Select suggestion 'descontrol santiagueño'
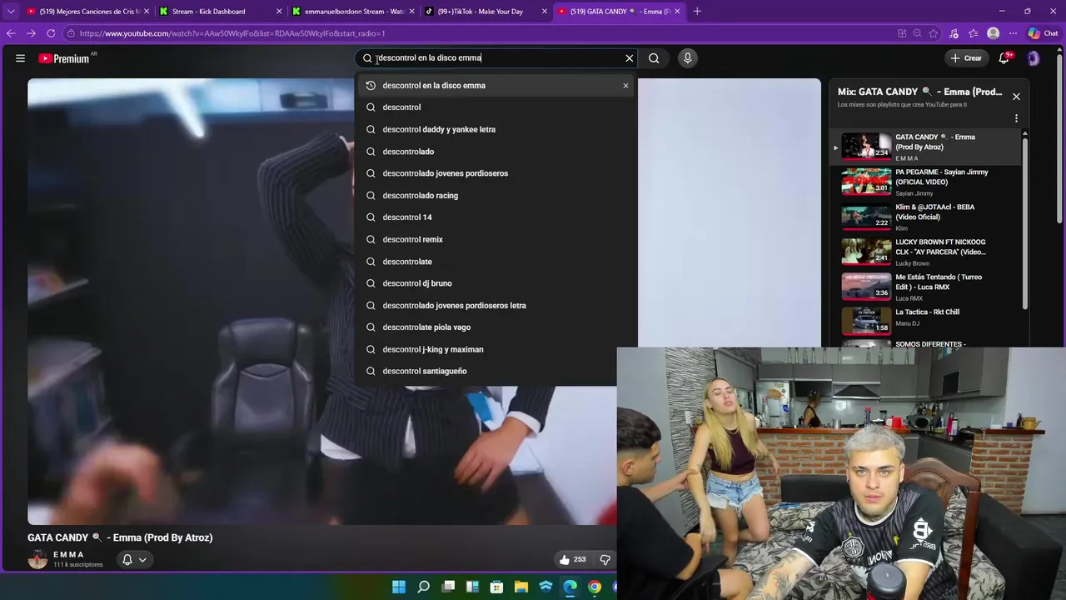Viewport: 1066px width, 600px height. click(x=497, y=371)
